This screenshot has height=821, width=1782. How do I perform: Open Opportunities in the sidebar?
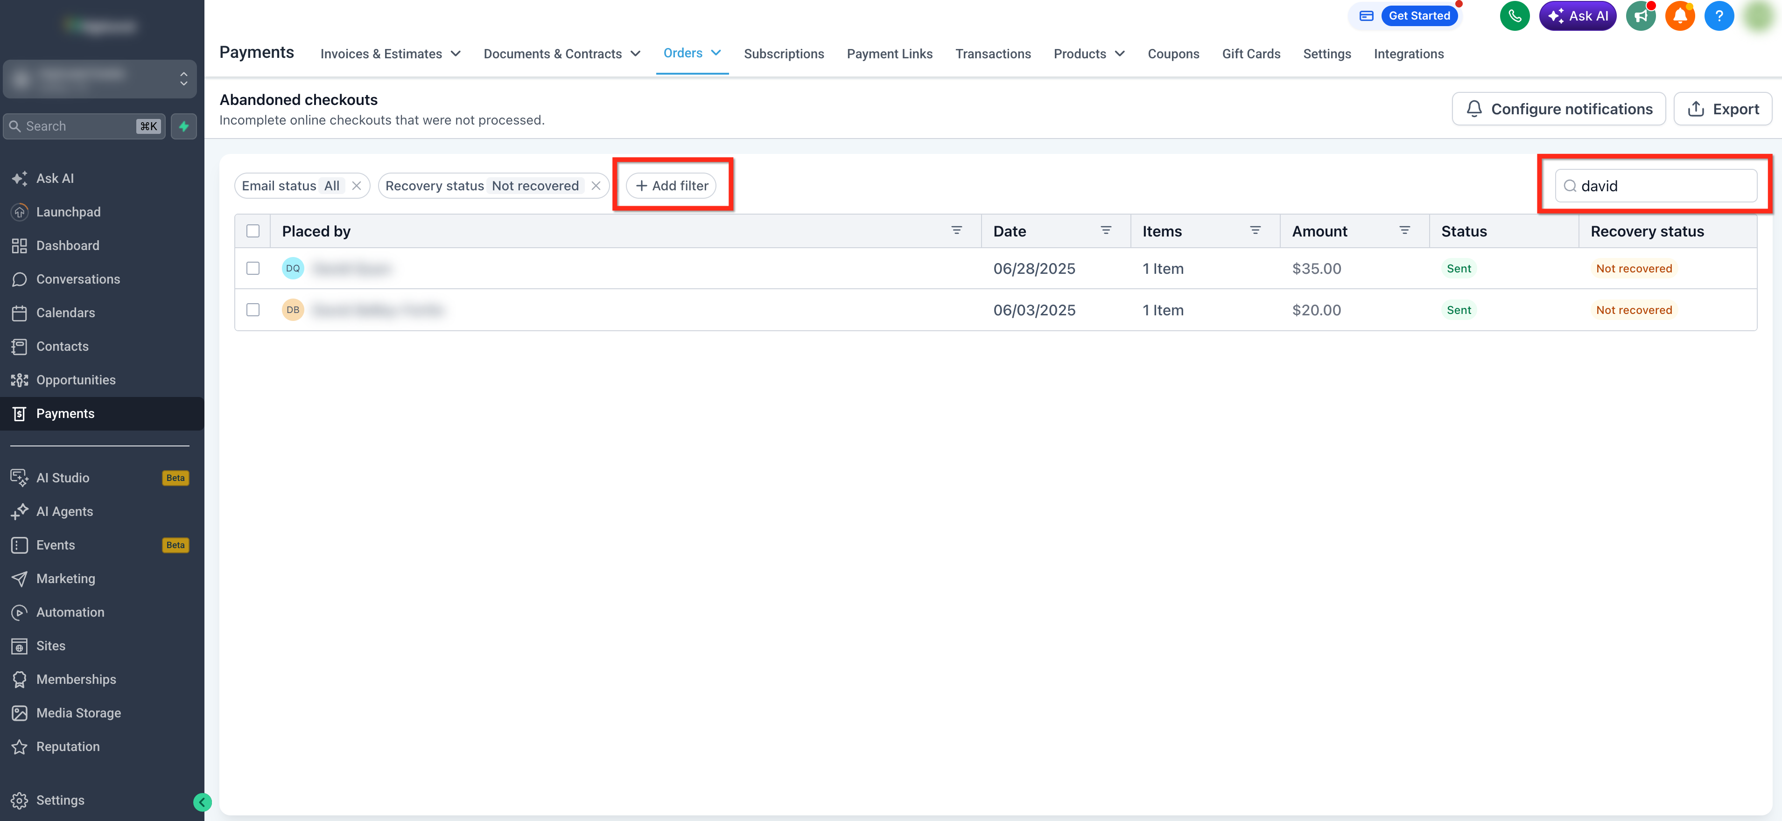click(x=102, y=380)
